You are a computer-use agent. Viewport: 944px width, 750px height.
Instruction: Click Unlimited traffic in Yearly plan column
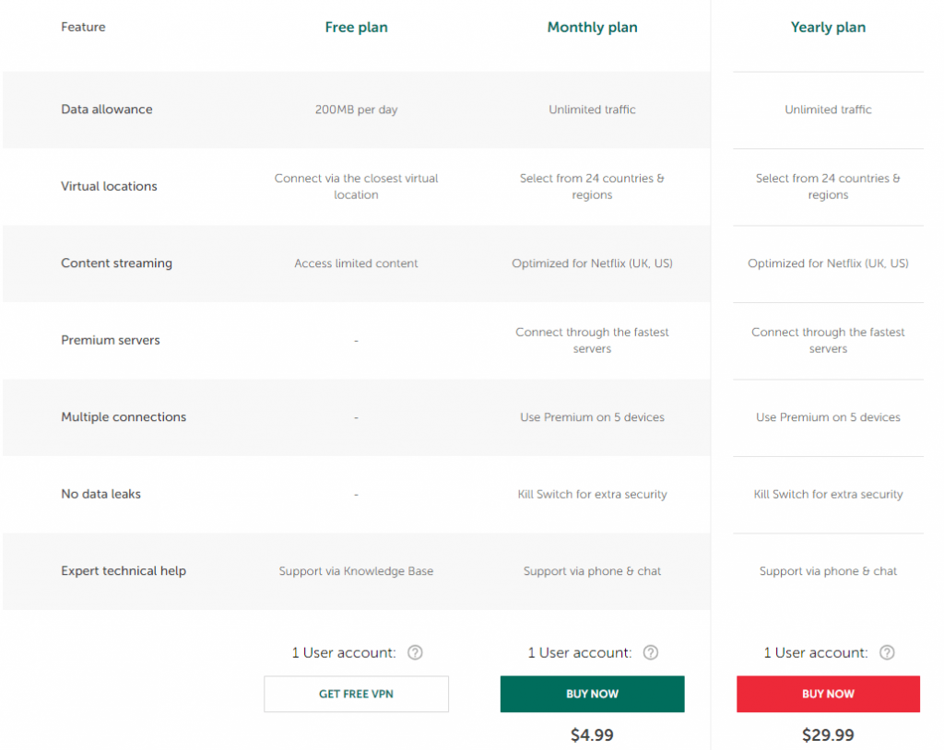[829, 110]
